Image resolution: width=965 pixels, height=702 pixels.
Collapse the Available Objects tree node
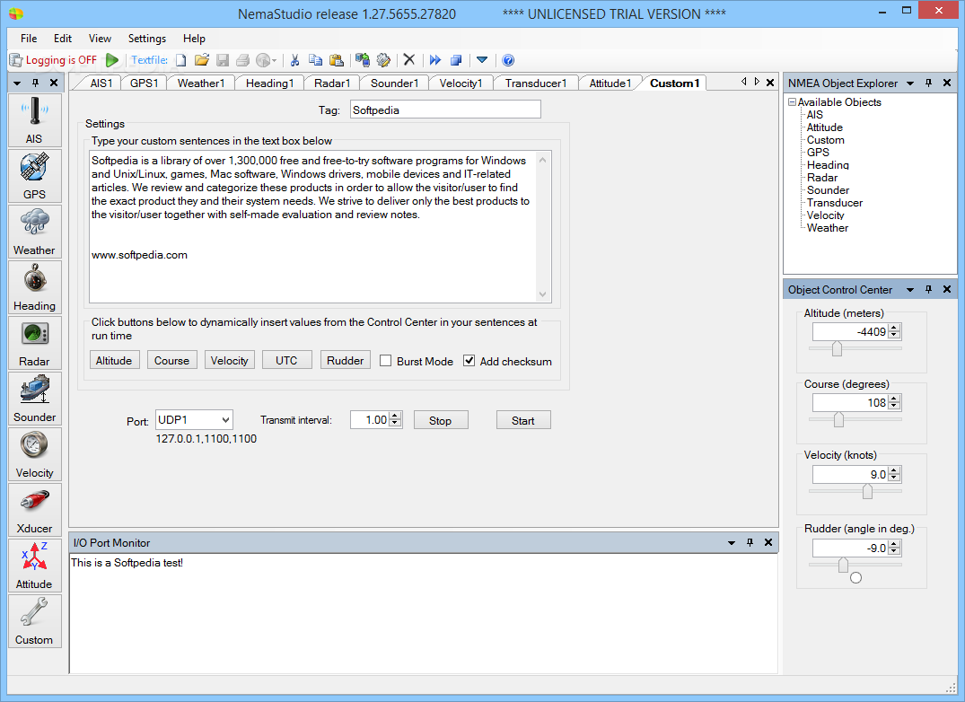click(x=793, y=102)
